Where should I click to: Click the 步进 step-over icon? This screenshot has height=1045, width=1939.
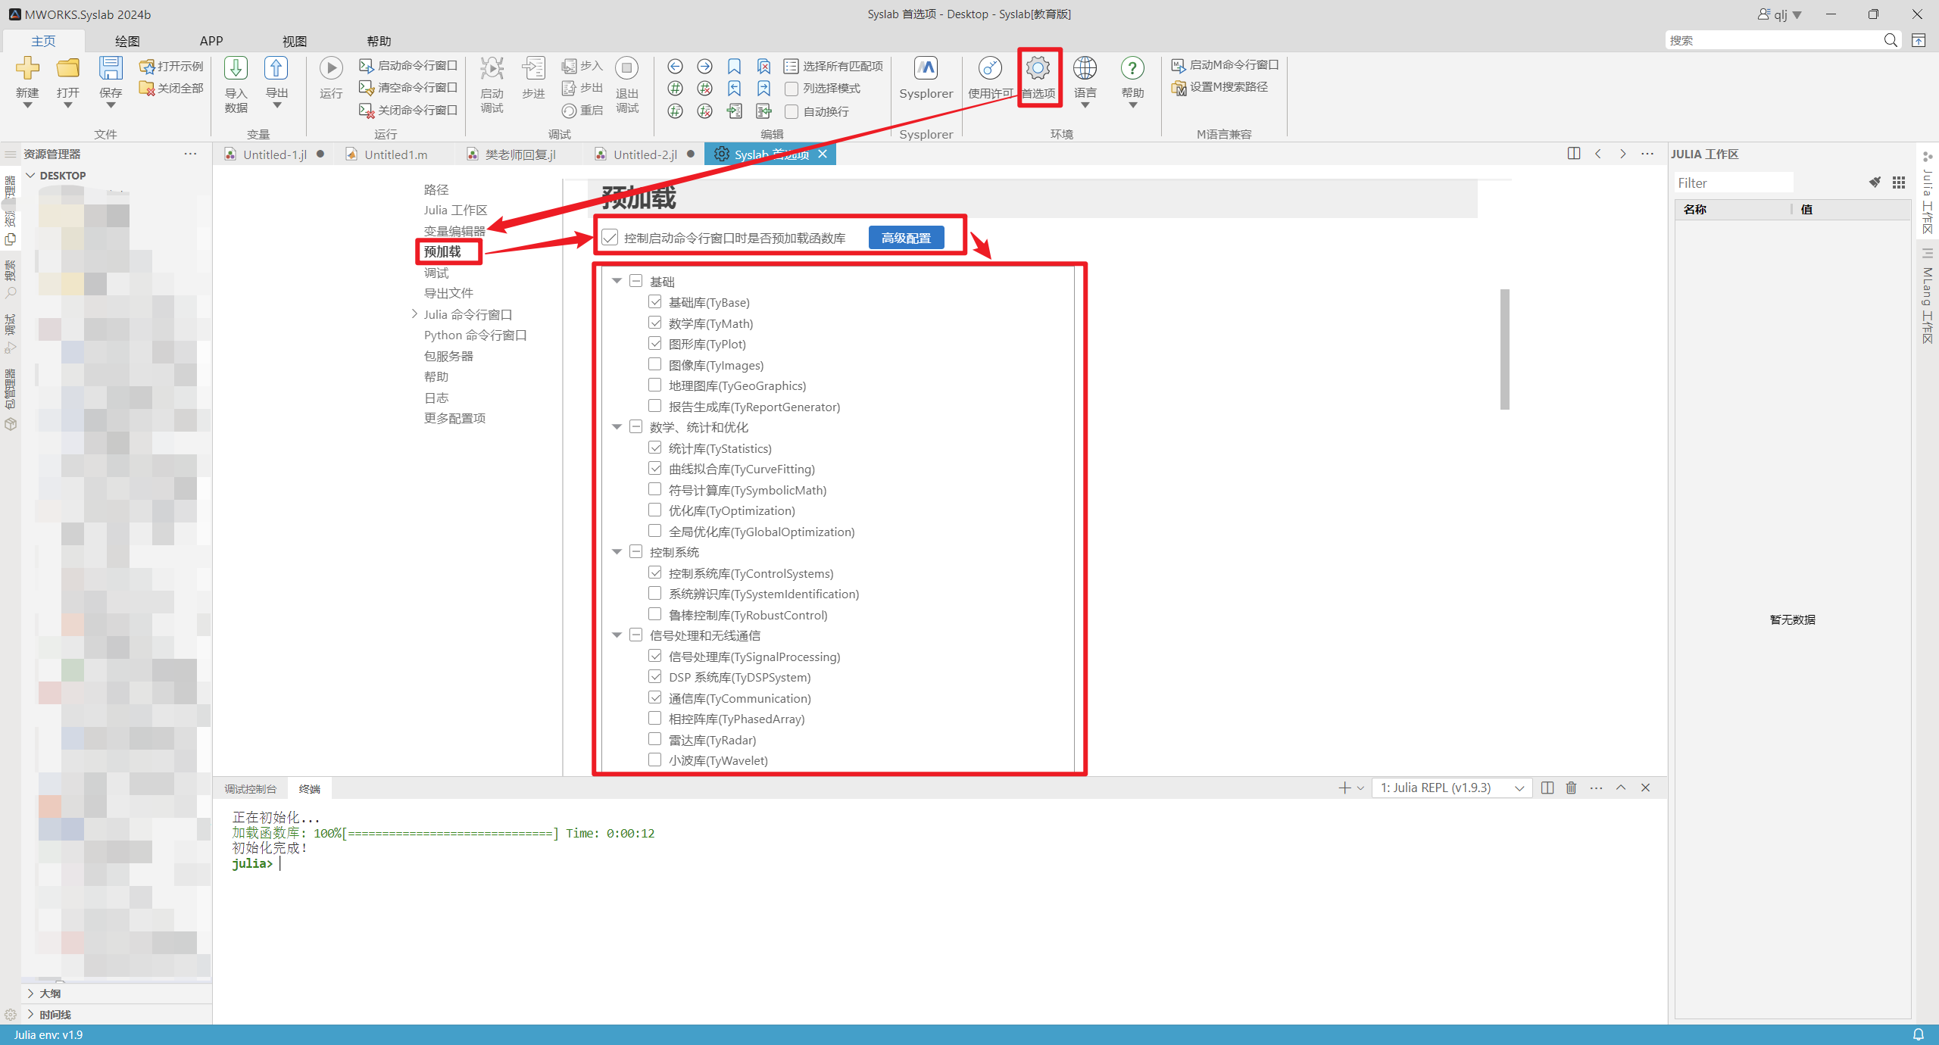pyautogui.click(x=533, y=68)
